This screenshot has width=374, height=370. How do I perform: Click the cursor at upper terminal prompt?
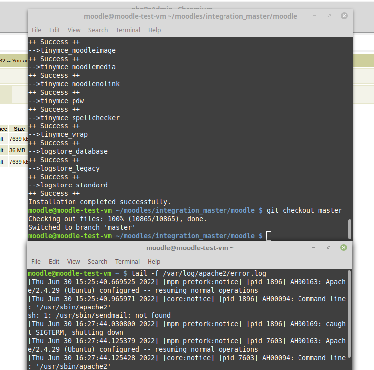coord(269,236)
